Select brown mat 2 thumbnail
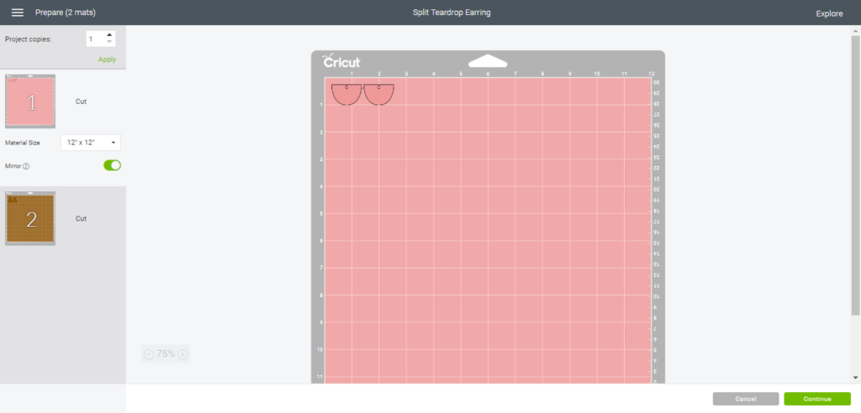Screen dimensions: 861x413 tap(31, 218)
